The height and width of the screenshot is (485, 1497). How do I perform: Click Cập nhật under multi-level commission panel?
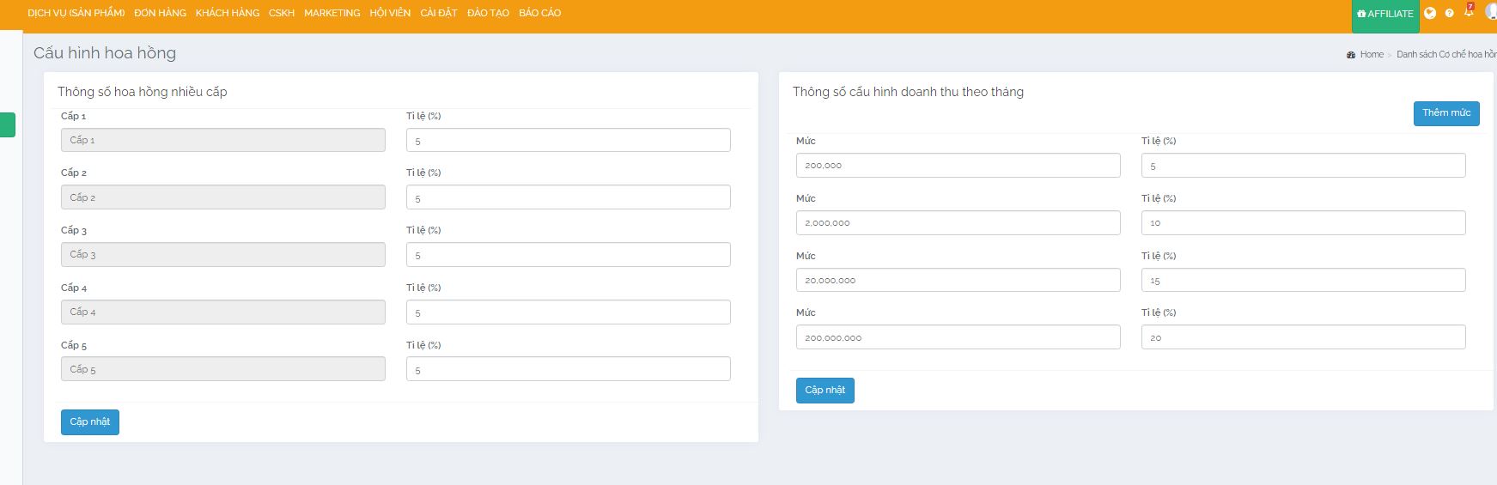pyautogui.click(x=90, y=422)
